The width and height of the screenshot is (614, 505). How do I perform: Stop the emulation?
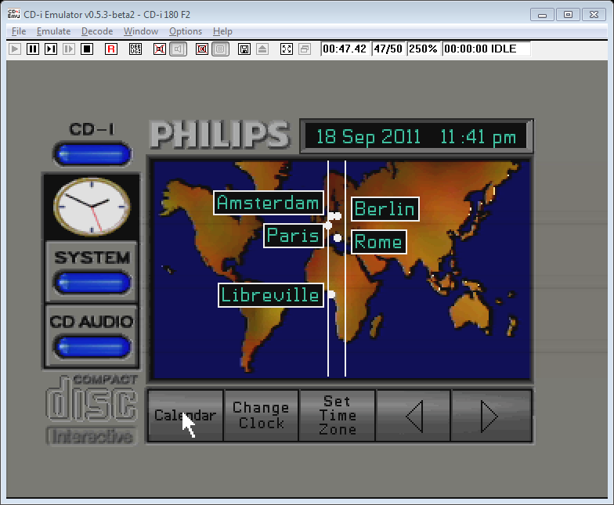[x=87, y=49]
